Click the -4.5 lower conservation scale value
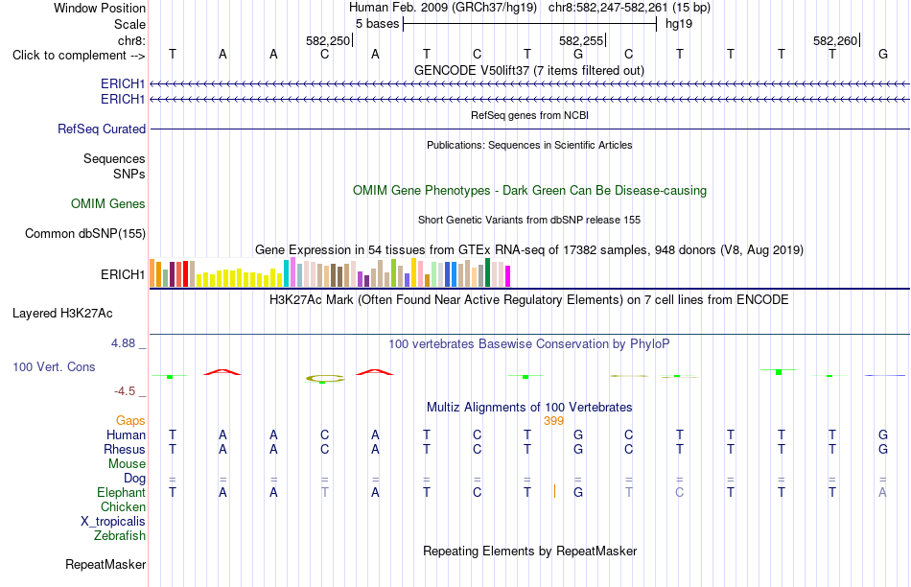This screenshot has height=587, width=911. [x=125, y=391]
